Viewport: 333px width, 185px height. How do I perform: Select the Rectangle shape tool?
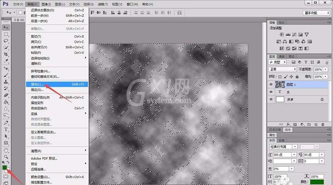tap(6, 143)
